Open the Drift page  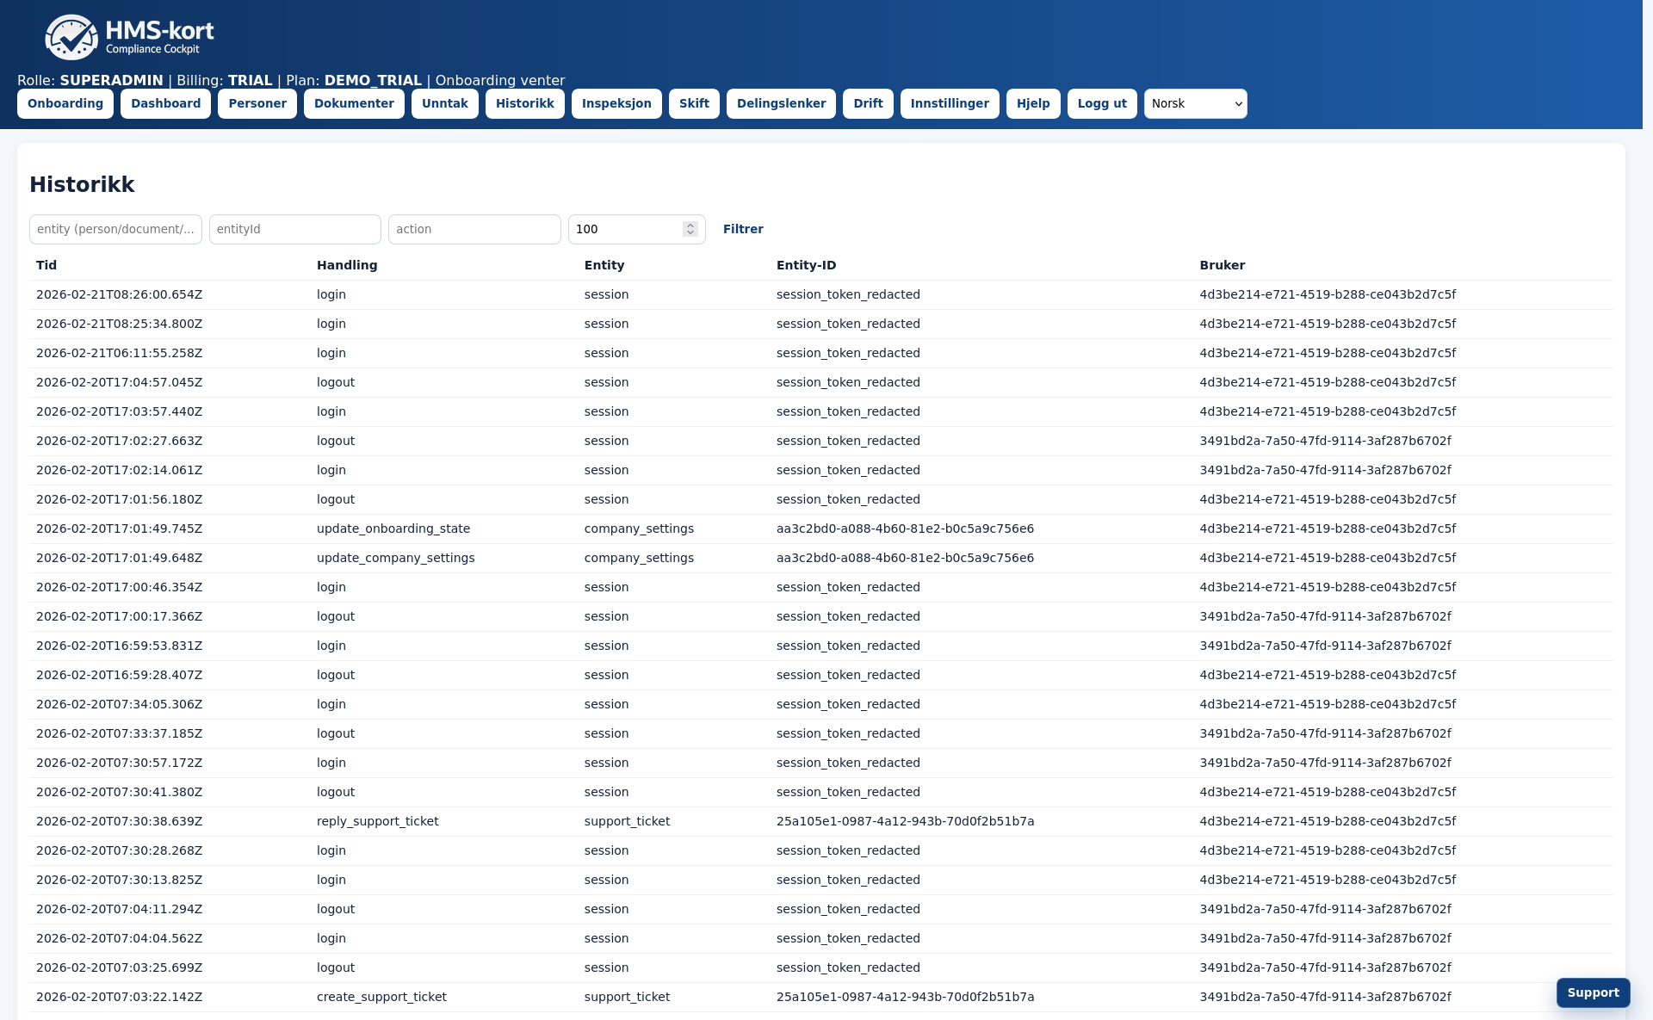point(868,103)
